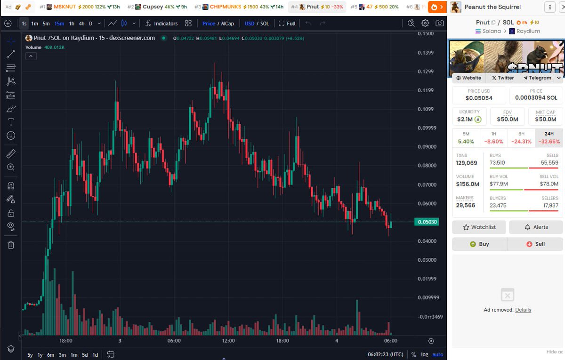Select the pattern drawing tool
Viewport: 565px width, 360px height.
pos(11,81)
